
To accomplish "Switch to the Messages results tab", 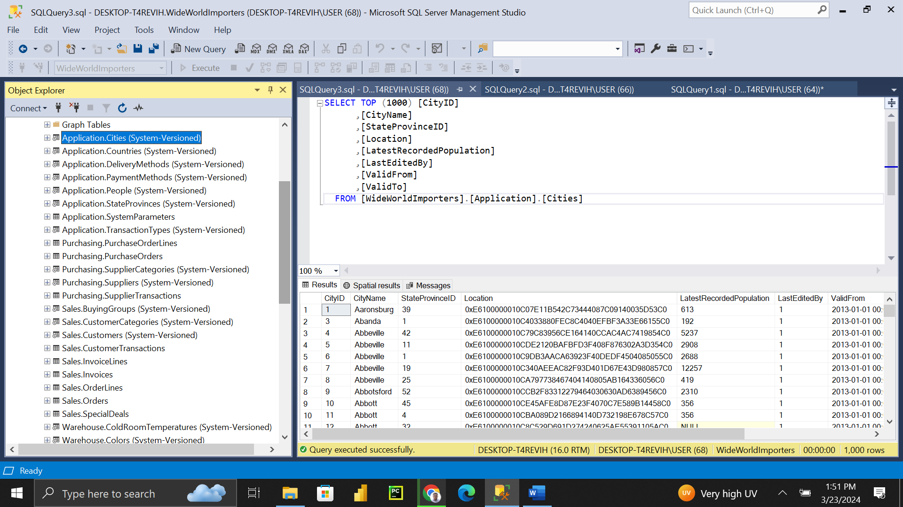I will pyautogui.click(x=428, y=285).
